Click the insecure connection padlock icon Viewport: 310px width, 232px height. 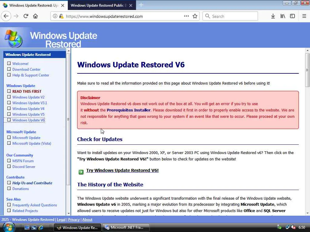[61, 16]
